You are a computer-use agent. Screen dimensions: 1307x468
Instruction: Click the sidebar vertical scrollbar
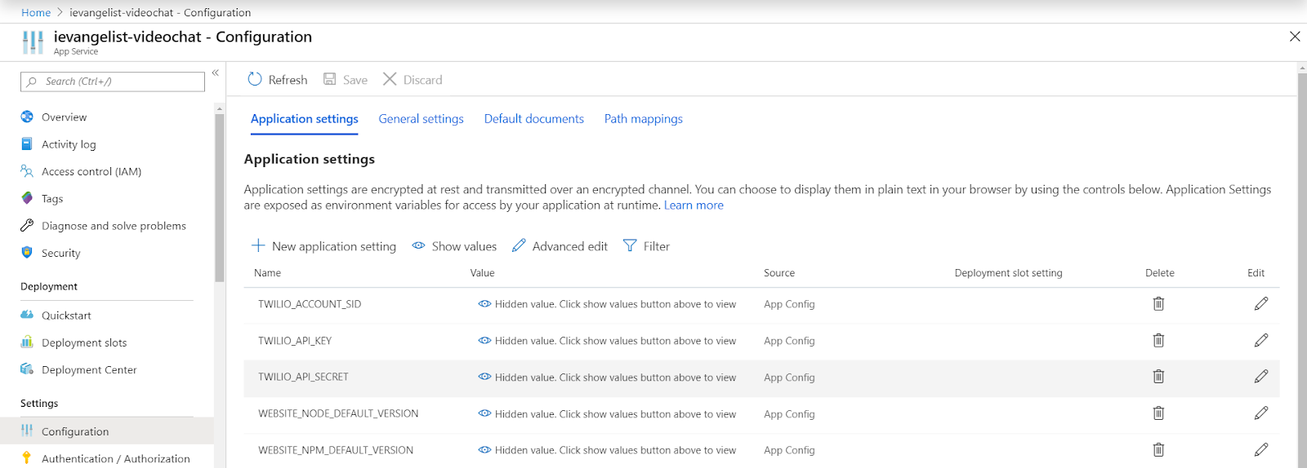coord(219,198)
